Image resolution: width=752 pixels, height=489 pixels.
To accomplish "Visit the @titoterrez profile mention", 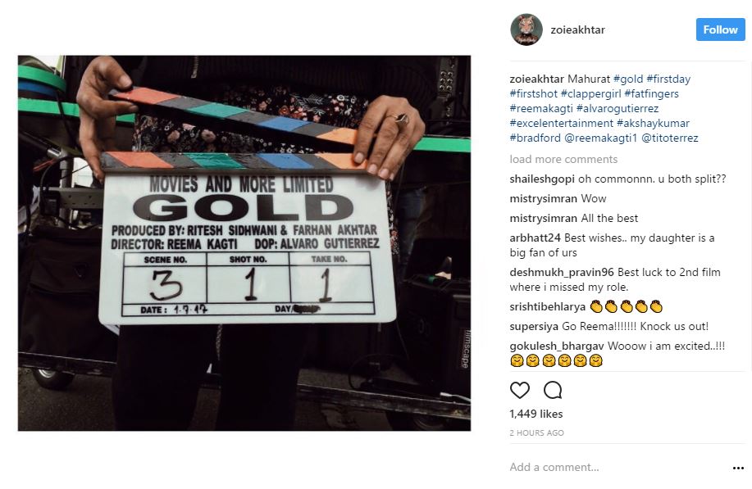I will point(669,138).
